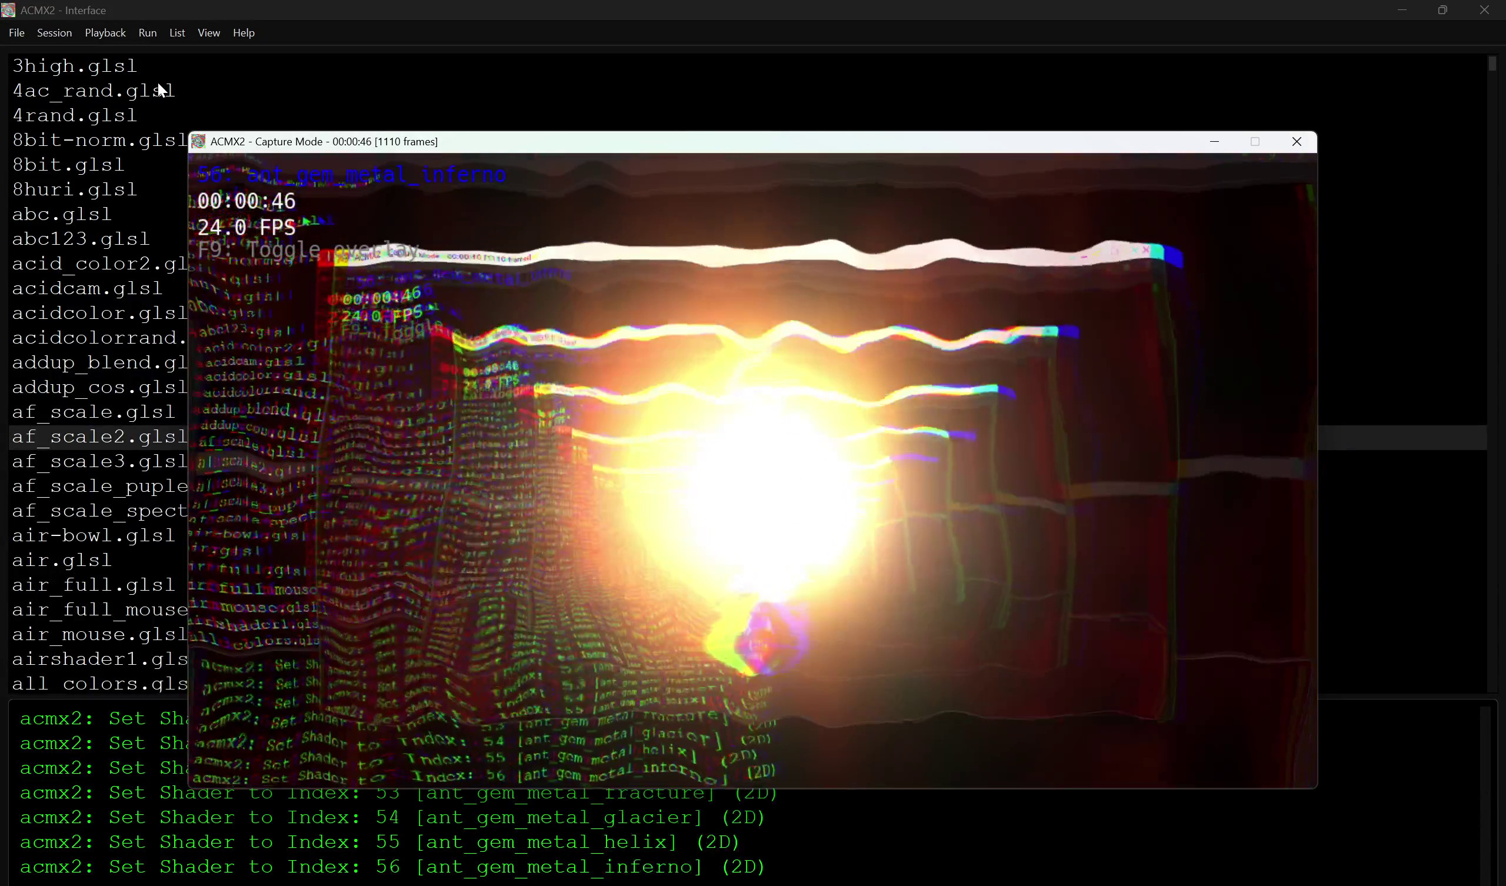Minimize the ACMX2 Interface window
This screenshot has width=1506, height=886.
[1402, 10]
